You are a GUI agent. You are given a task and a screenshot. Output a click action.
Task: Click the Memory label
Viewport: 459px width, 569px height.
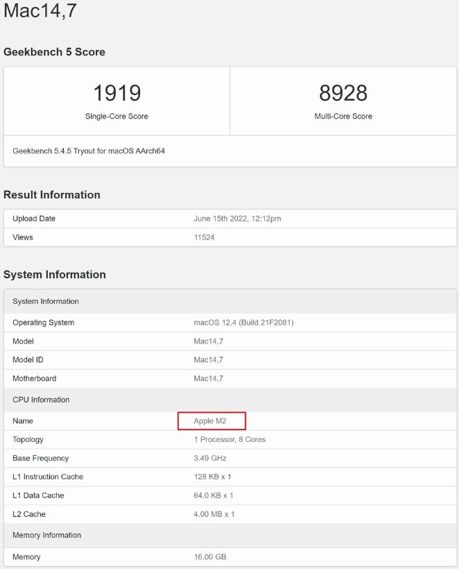[26, 557]
